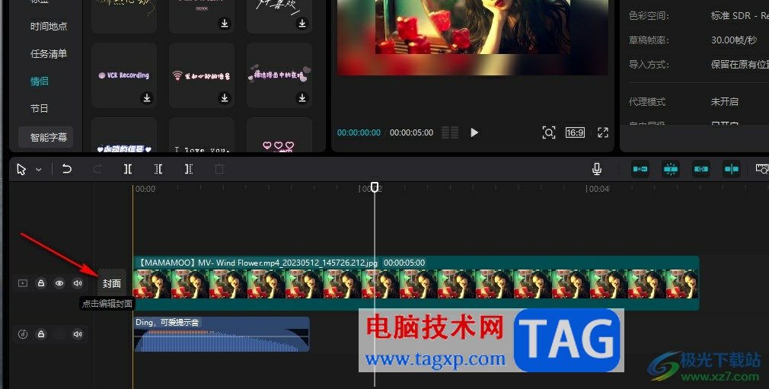This screenshot has width=769, height=389.
Task: Toggle clip linkage option
Action: [x=700, y=169]
